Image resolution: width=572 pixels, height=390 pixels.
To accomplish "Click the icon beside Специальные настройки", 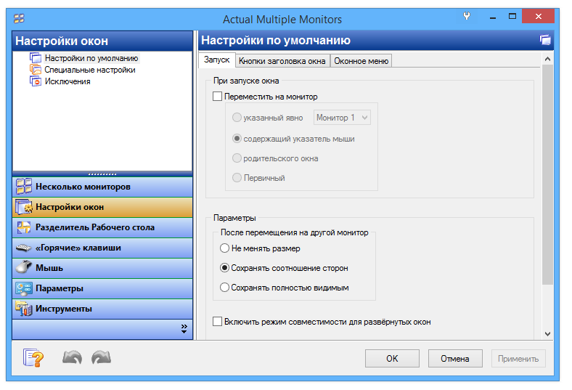I will pos(36,70).
